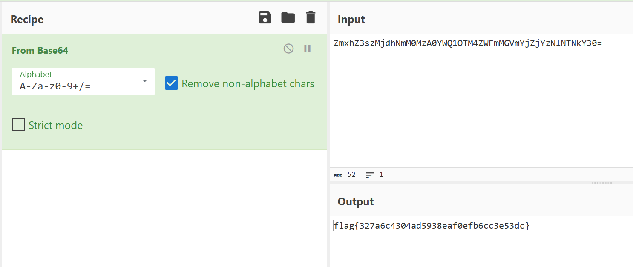633x267 pixels.
Task: Toggle the Remove non-alphabet chars label
Action: pos(248,83)
